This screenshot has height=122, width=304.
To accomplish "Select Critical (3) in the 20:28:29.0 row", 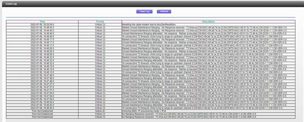I will (x=100, y=25).
